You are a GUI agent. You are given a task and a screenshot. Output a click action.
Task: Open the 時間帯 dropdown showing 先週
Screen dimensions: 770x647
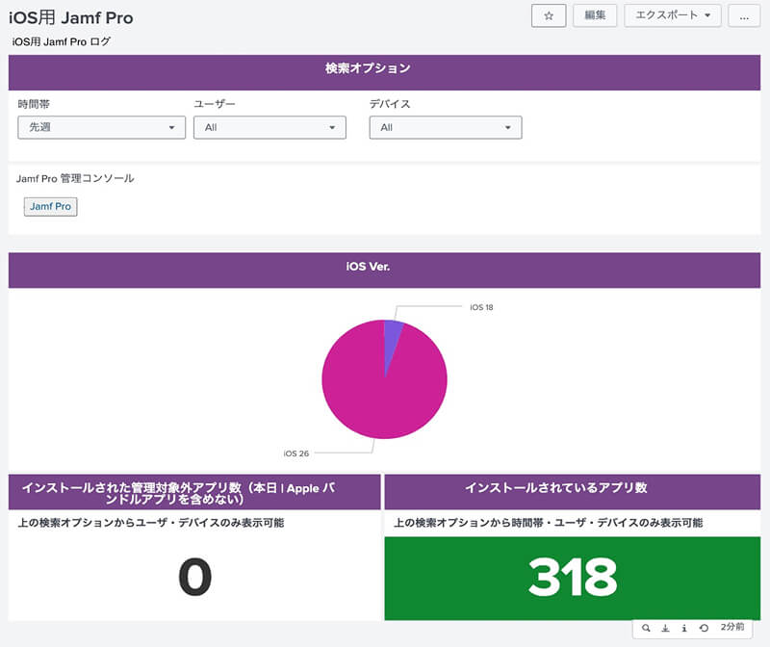coord(102,128)
